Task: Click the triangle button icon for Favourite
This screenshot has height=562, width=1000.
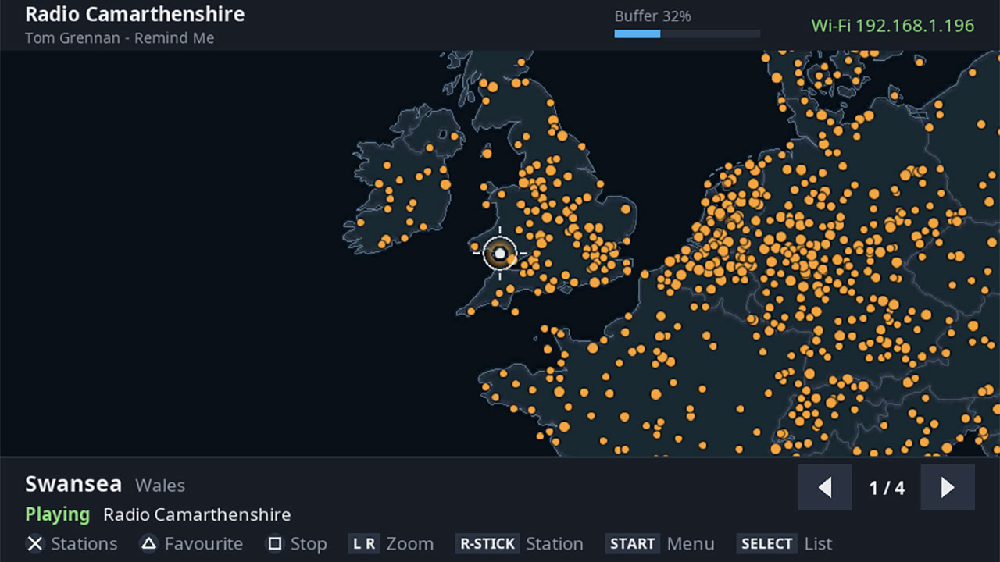Action: [148, 543]
